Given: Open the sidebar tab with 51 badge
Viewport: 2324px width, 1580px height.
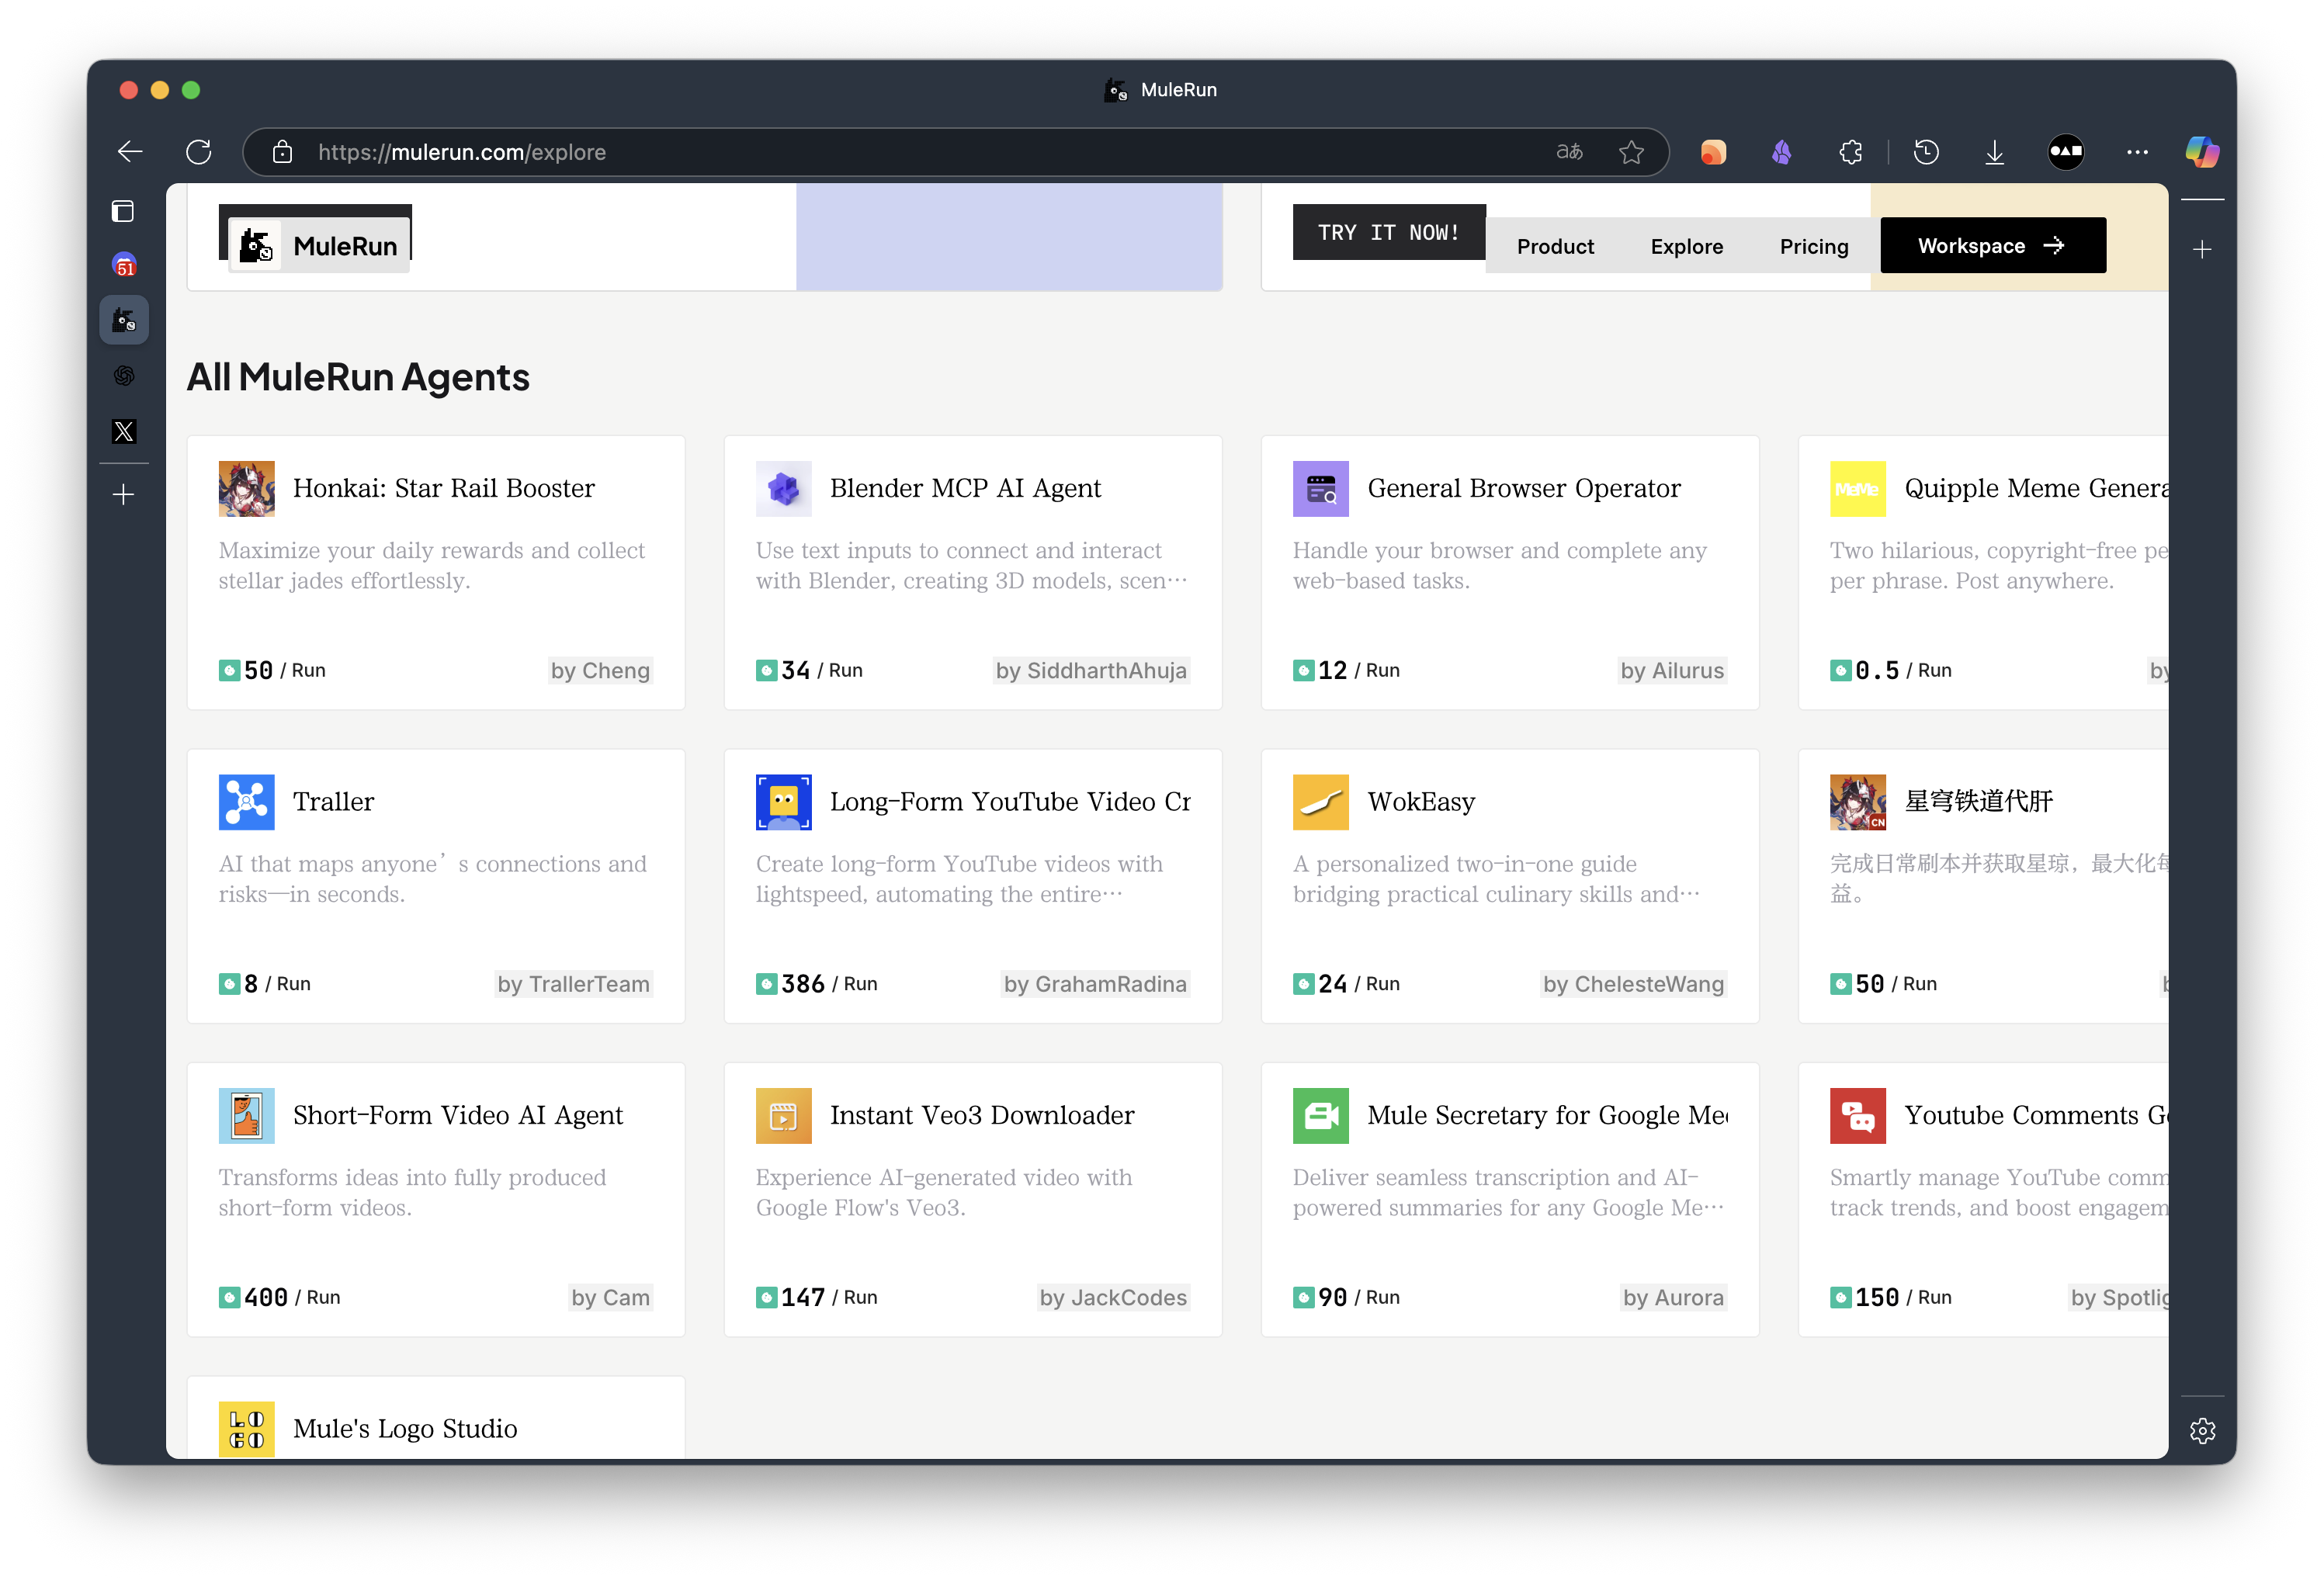Looking at the screenshot, I should point(124,265).
